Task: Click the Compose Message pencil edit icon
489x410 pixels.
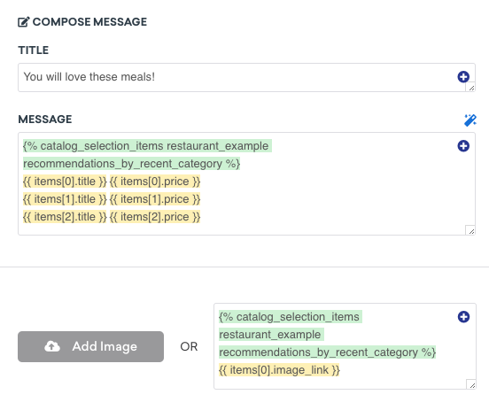Action: pyautogui.click(x=24, y=22)
